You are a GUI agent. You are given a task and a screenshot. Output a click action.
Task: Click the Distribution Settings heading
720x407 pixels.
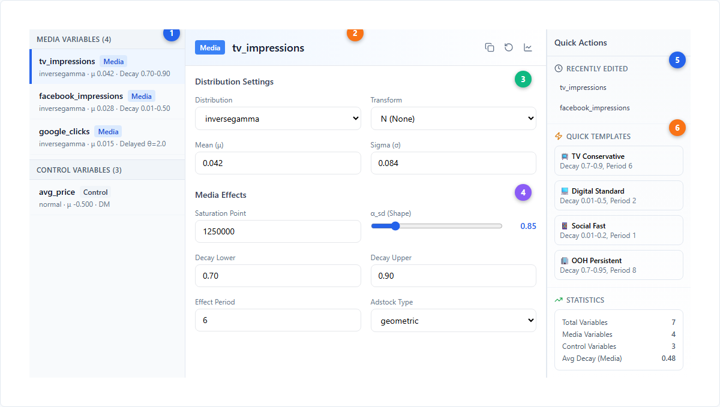pyautogui.click(x=234, y=82)
